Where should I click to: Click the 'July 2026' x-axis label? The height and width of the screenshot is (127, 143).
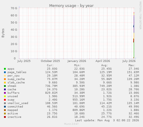coord(129,61)
